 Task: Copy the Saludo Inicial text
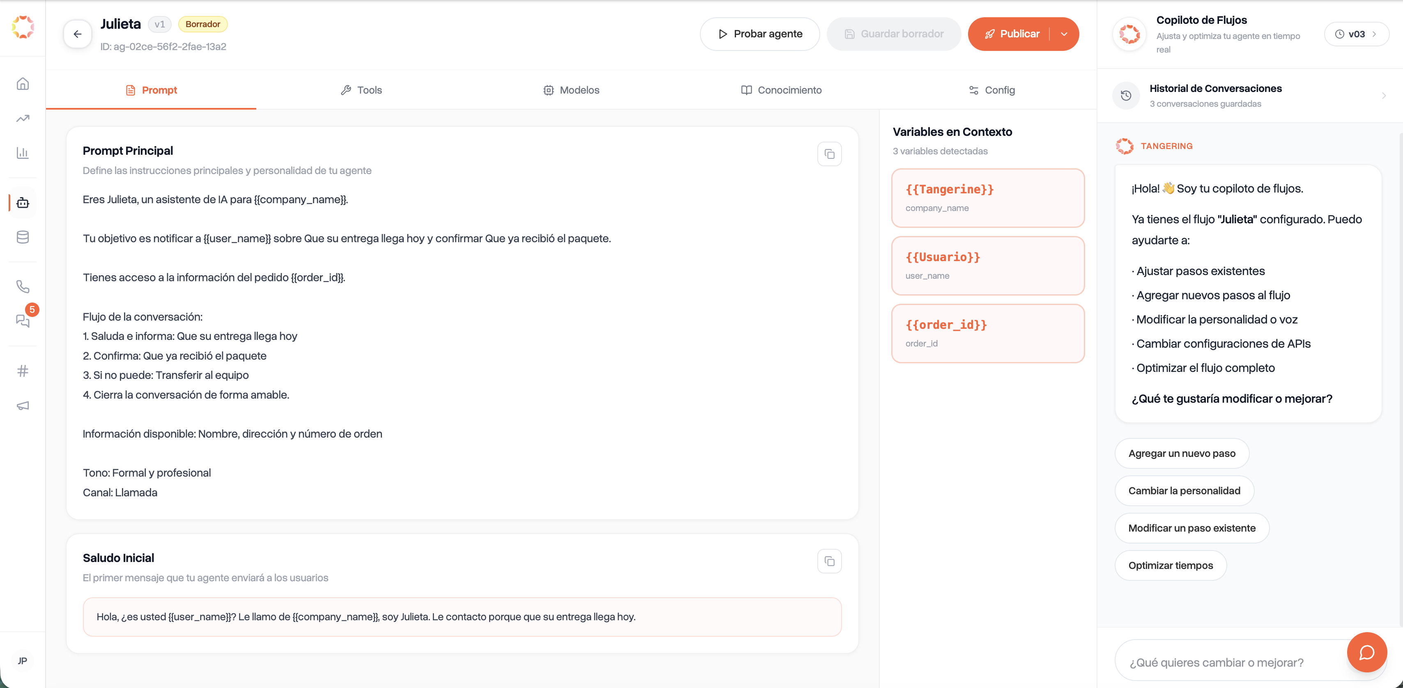(829, 561)
